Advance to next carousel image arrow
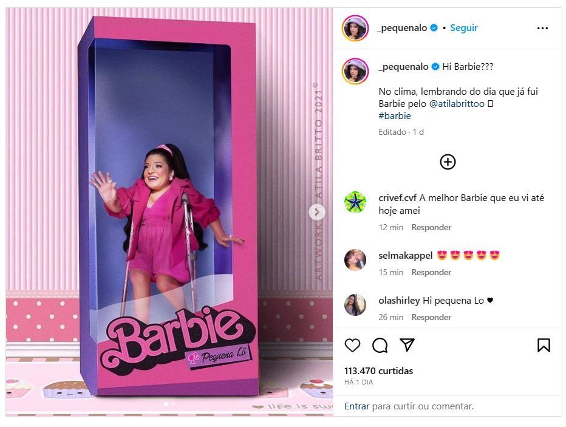The width and height of the screenshot is (566, 427). point(317,212)
